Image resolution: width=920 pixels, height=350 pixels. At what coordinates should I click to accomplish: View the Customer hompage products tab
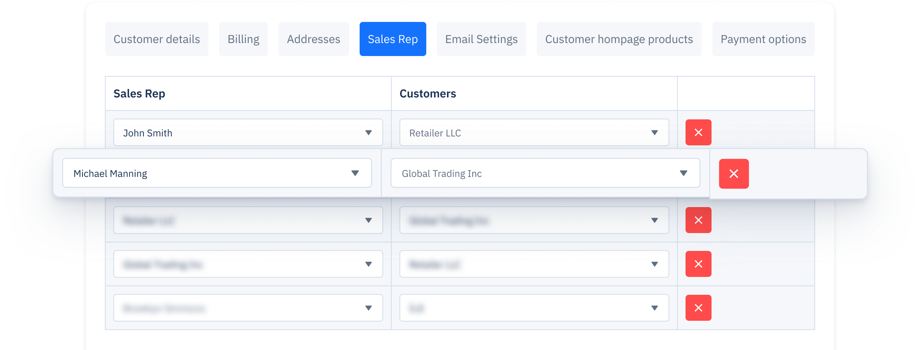619,39
